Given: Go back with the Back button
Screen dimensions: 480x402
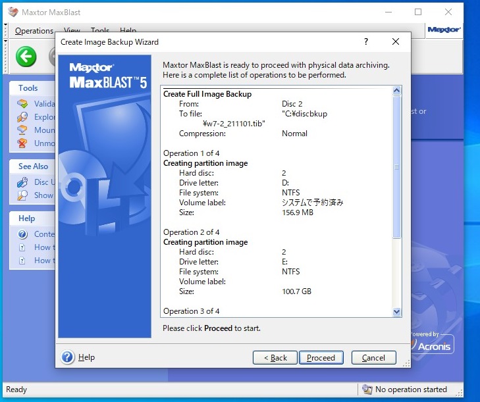Looking at the screenshot, I should [275, 358].
